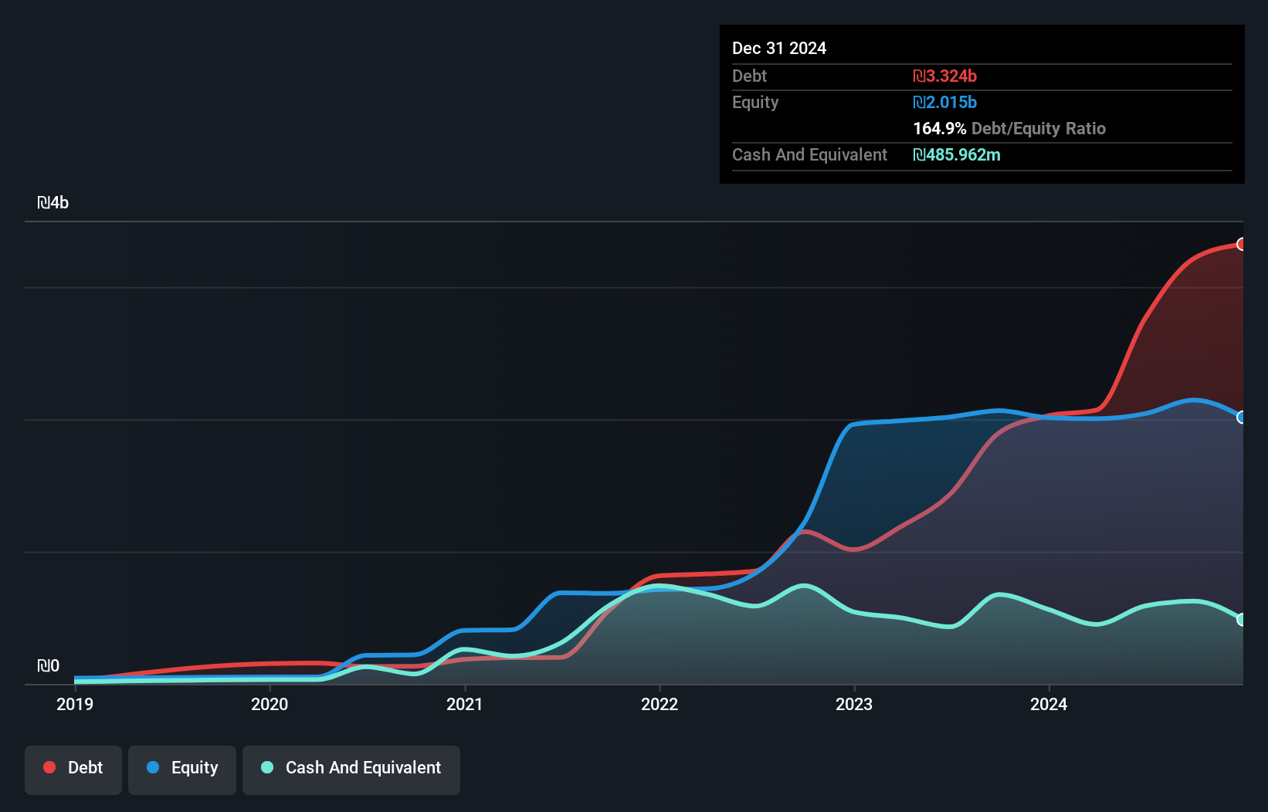Click the 2022 x-axis label
This screenshot has height=812, width=1268.
pos(659,704)
